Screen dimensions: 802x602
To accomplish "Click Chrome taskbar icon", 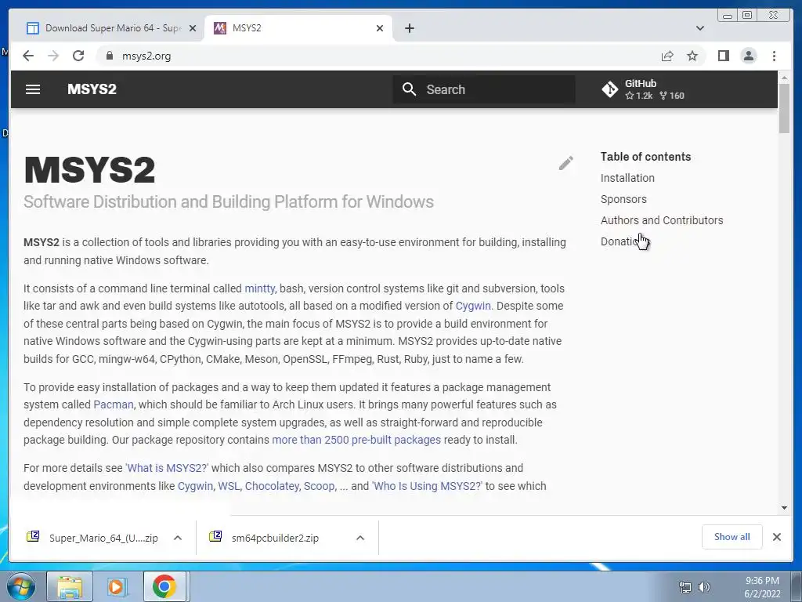I will (164, 586).
